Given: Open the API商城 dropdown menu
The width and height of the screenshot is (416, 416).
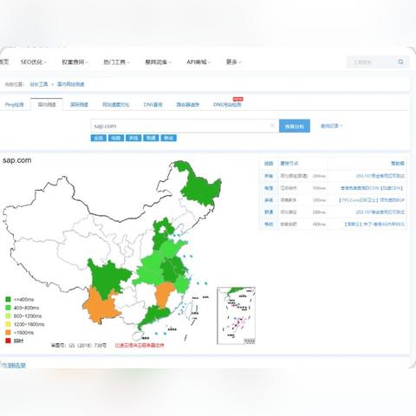Looking at the screenshot, I should [x=198, y=62].
